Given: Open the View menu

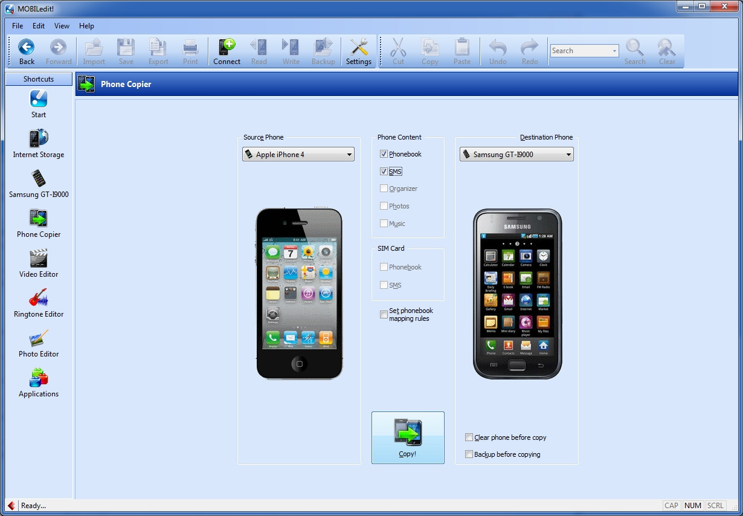Looking at the screenshot, I should click(62, 26).
